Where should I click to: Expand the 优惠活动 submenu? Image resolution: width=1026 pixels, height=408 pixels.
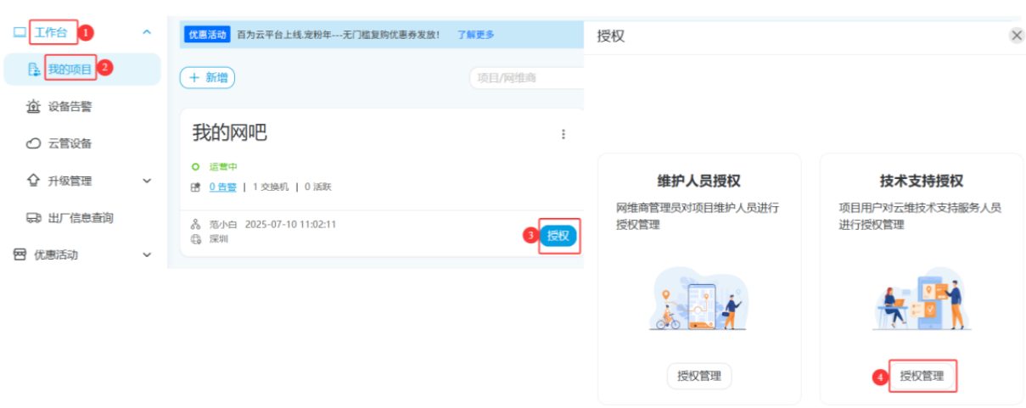click(x=147, y=254)
